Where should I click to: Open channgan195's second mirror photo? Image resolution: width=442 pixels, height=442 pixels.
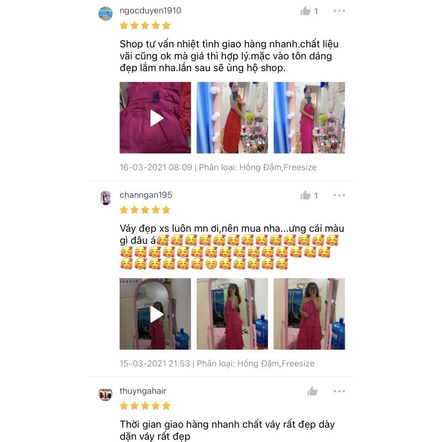pos(232,314)
